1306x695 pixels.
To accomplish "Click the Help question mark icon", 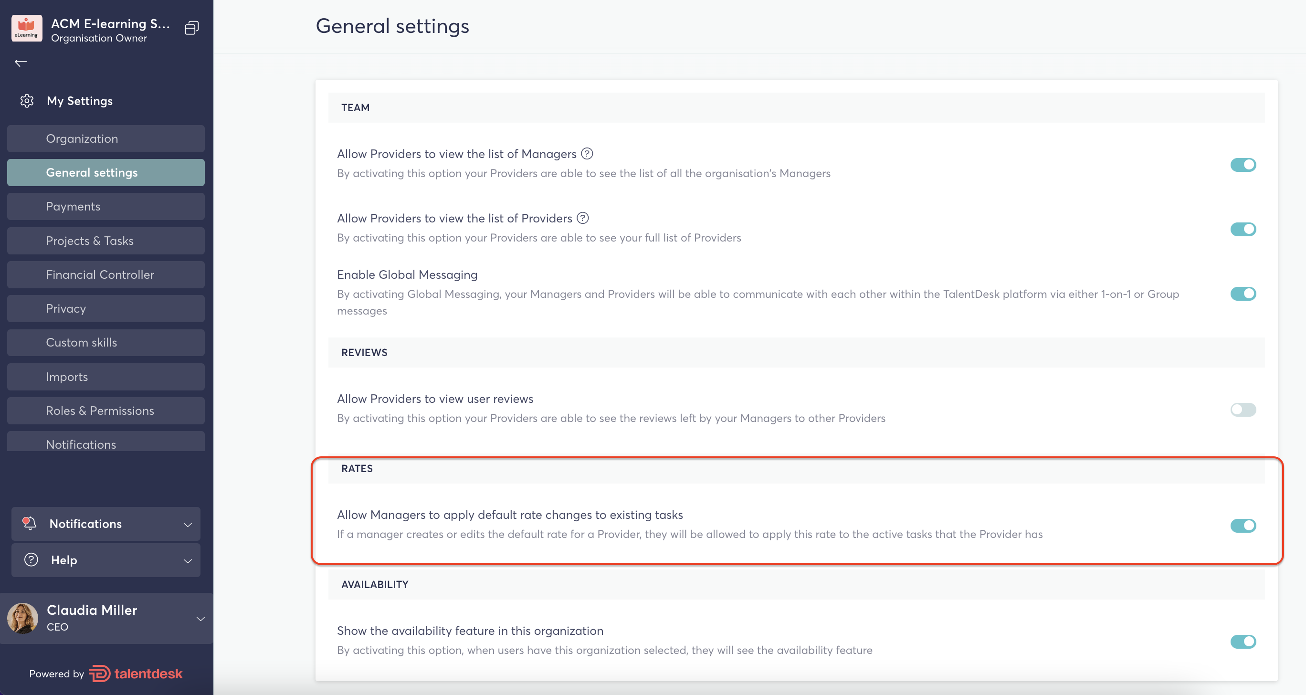I will click(31, 559).
